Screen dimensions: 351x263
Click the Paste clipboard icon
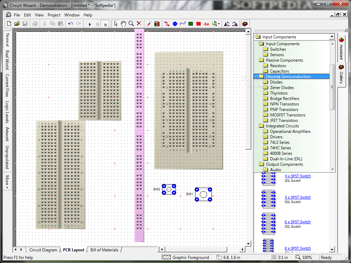(x=60, y=24)
